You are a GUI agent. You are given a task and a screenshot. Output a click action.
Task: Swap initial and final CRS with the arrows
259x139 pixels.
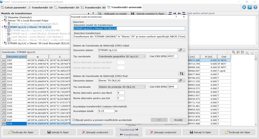tap(182, 74)
